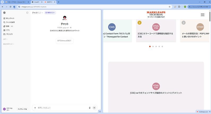This screenshot has height=114, width=211.
Task: Click the 質問してみましょう input field
Action: click(x=61, y=108)
